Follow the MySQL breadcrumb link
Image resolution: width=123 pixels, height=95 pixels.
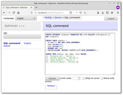point(48,18)
